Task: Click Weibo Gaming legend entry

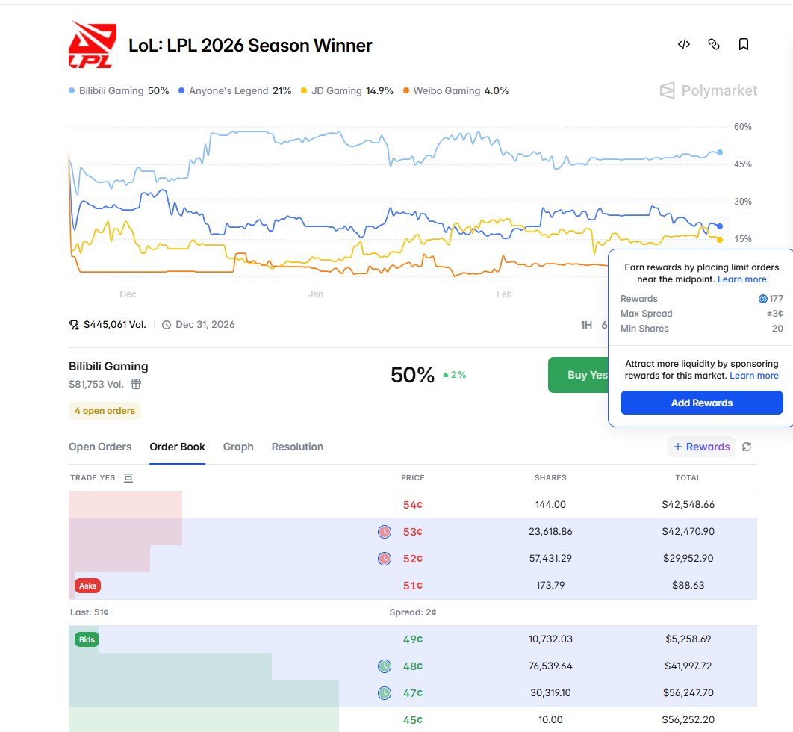Action: [455, 90]
